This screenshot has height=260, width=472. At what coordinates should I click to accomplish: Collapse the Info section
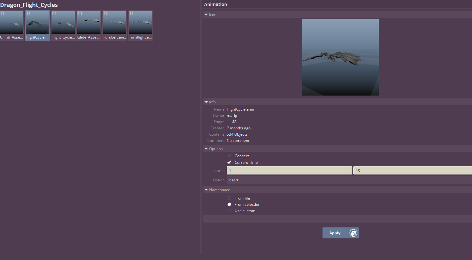tap(206, 102)
